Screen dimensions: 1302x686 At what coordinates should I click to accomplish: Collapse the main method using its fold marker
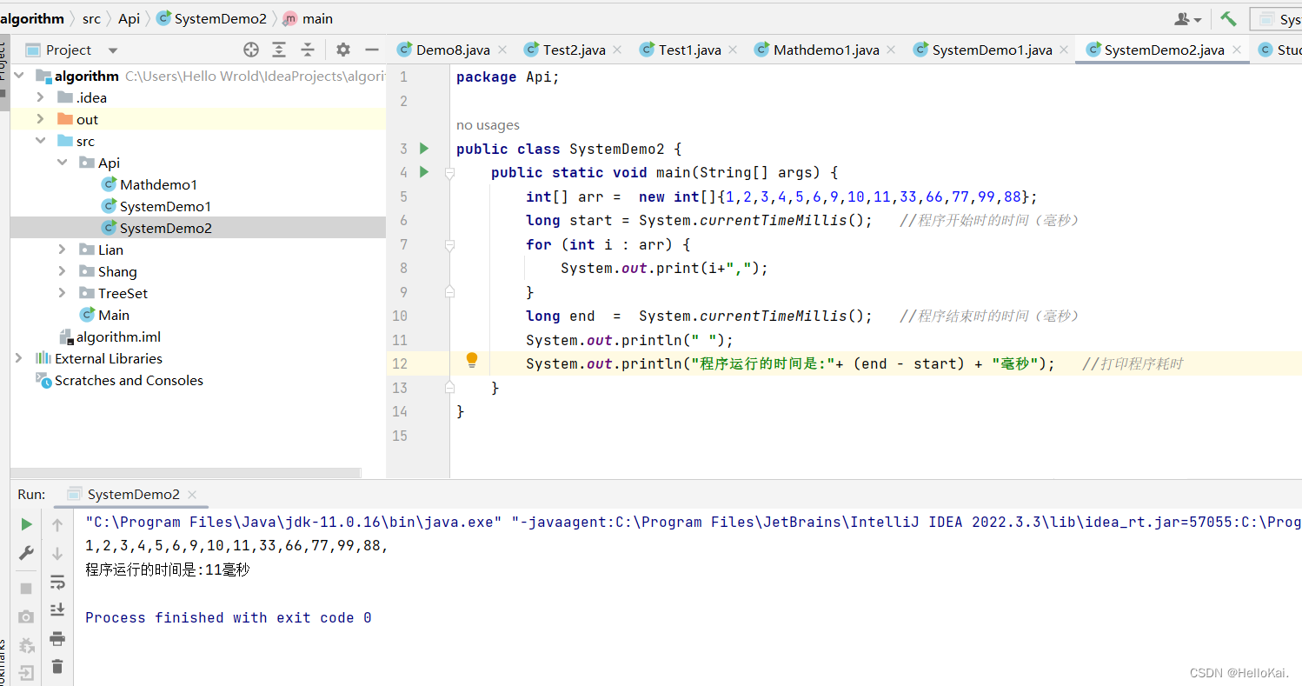(449, 173)
